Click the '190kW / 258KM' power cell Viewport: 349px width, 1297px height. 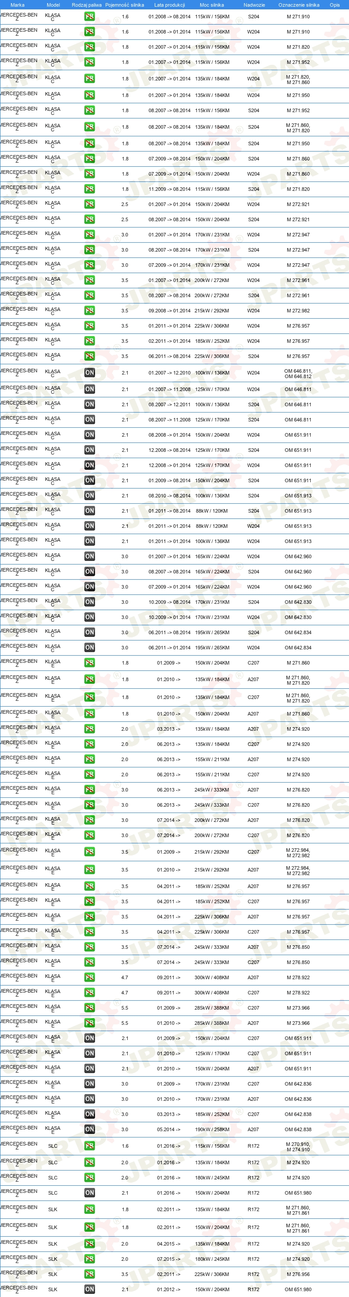212,1129
